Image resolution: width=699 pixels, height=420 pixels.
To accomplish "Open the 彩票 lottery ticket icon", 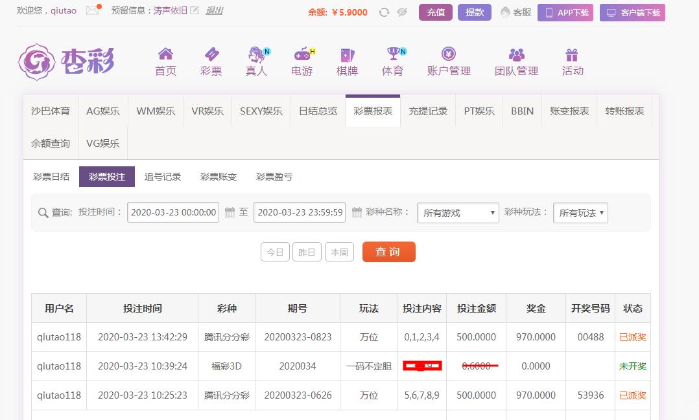I will [211, 54].
